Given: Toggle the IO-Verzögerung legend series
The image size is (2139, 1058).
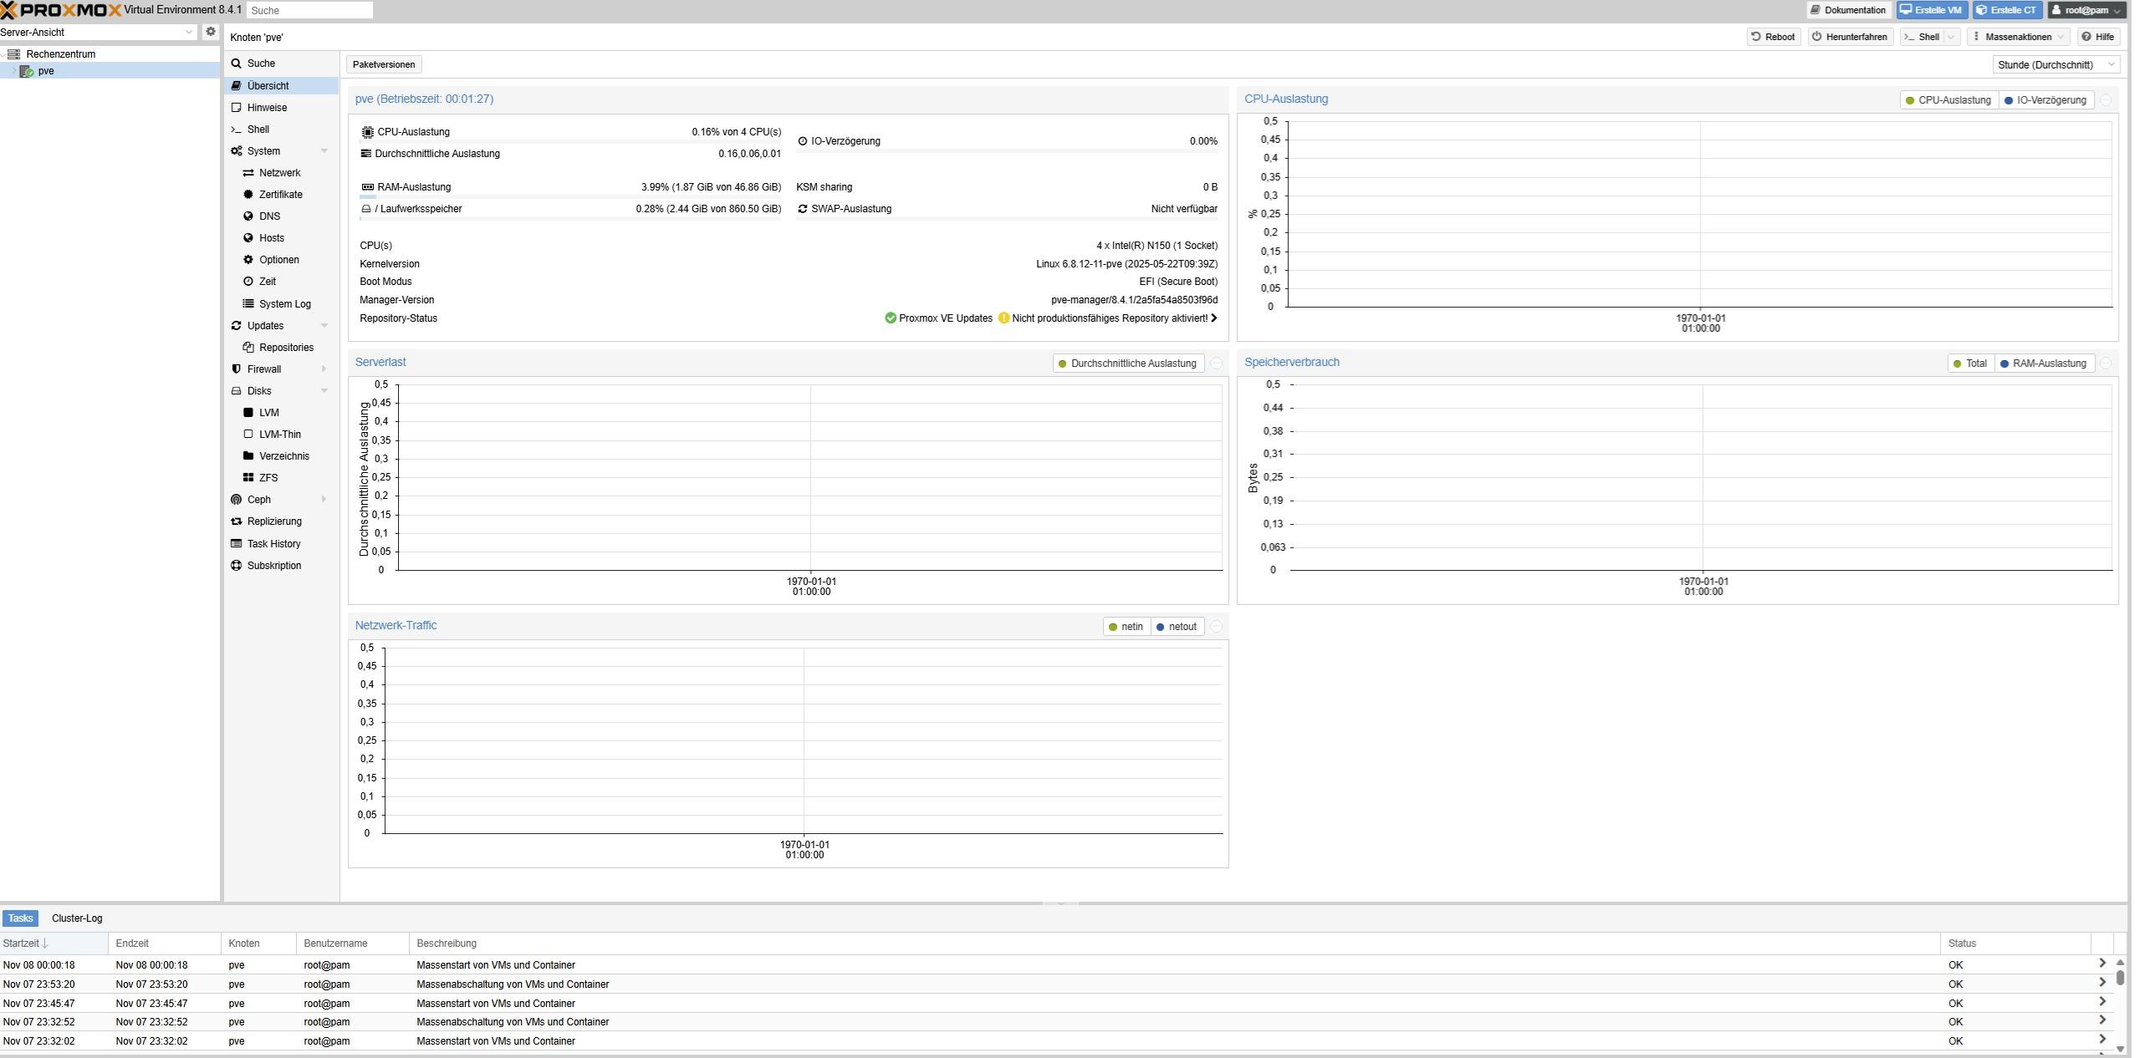Looking at the screenshot, I should pyautogui.click(x=2045, y=100).
